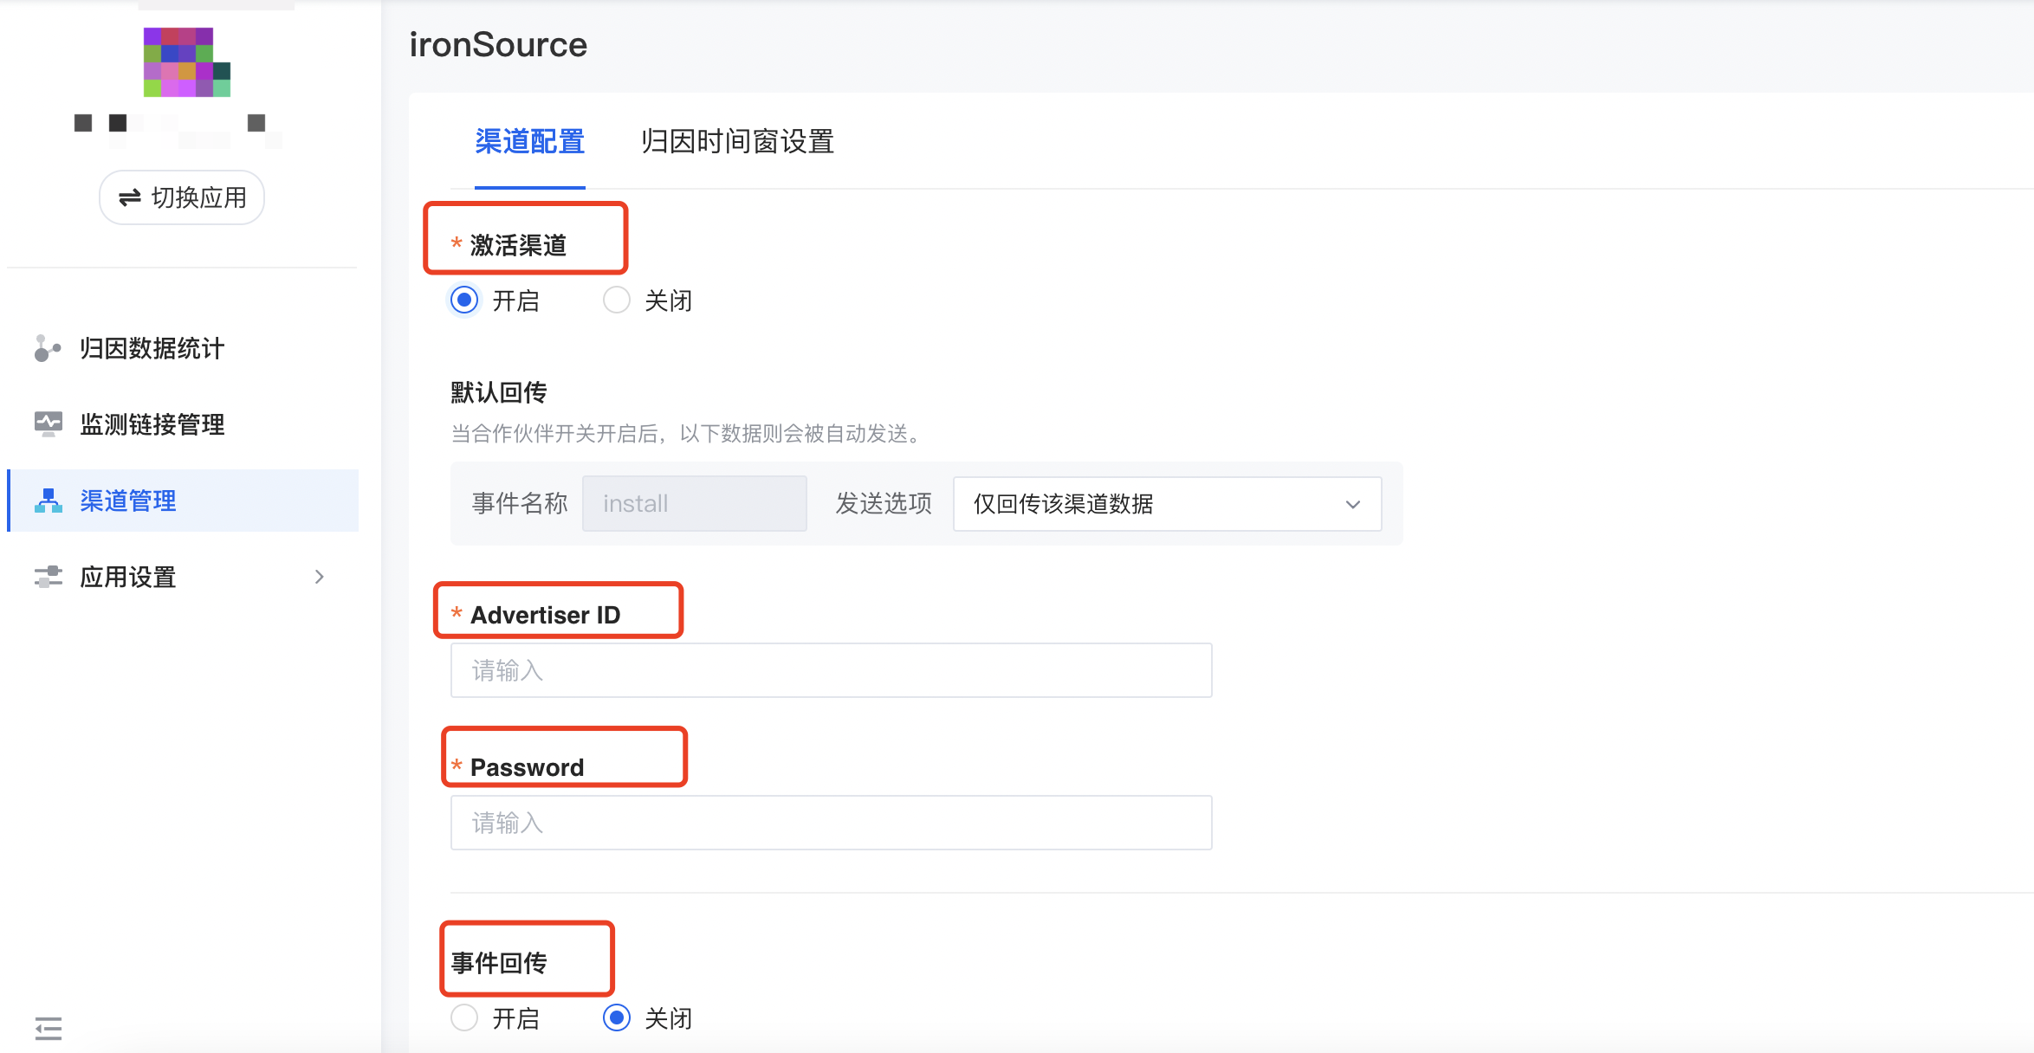This screenshot has height=1053, width=2034.
Task: Switch to the 归因时间窗设置 tab
Action: tap(736, 141)
